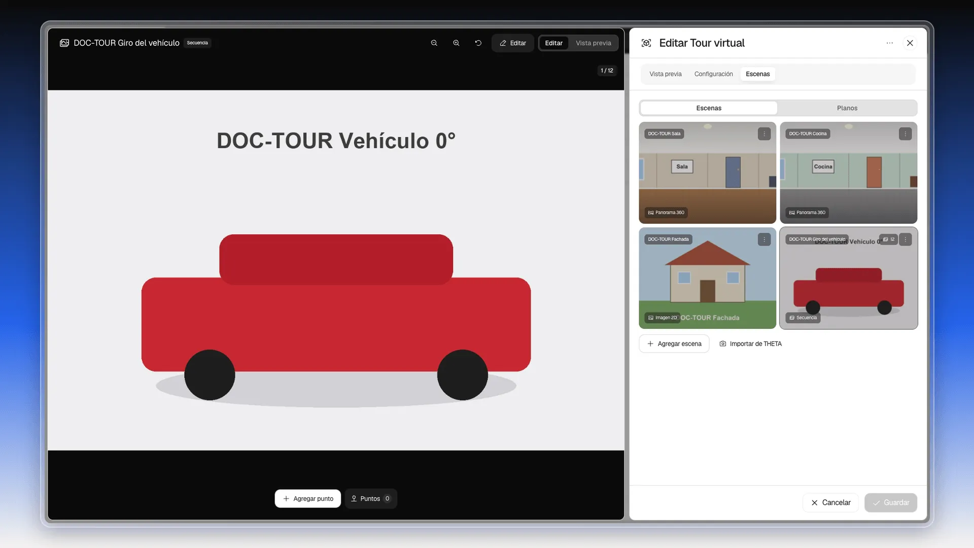Click the Secuencia tag beside the title
Screen dimensions: 974x548
(197, 43)
